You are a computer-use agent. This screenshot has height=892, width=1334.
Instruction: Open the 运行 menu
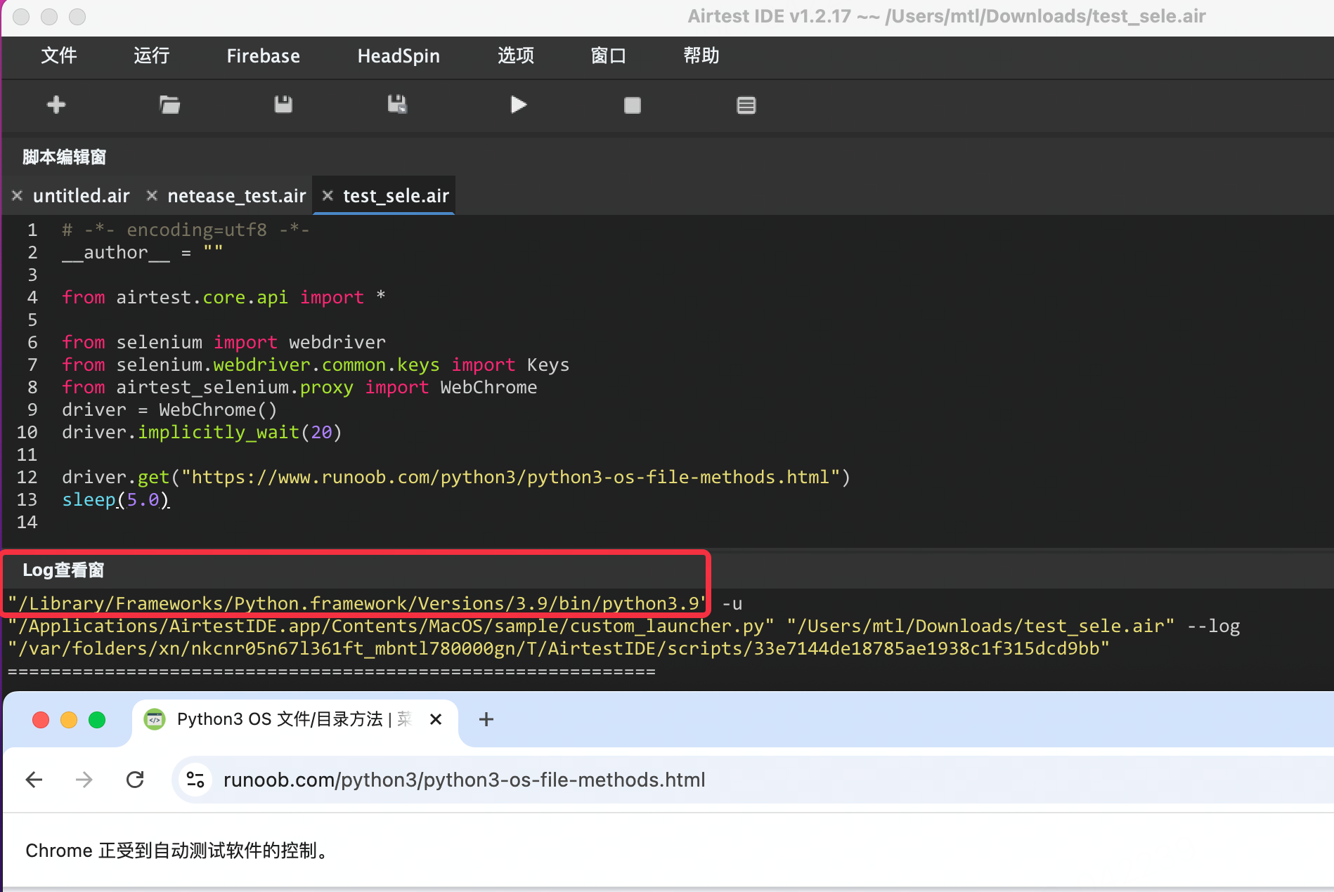click(152, 55)
